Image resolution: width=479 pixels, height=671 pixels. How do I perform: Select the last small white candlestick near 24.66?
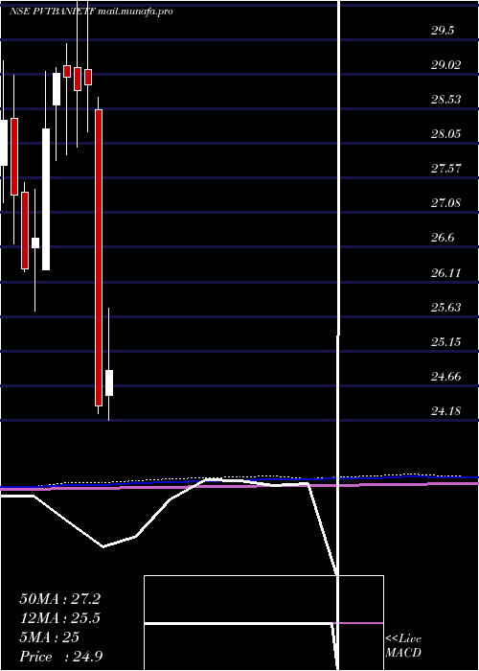(109, 383)
